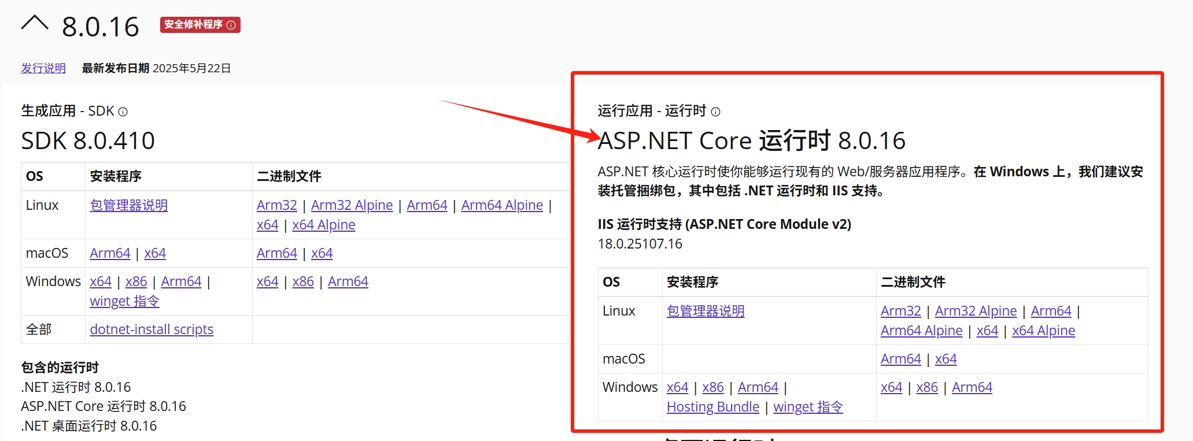Open SDK Linux 包管理器说明 link
The height and width of the screenshot is (441, 1193).
click(129, 205)
